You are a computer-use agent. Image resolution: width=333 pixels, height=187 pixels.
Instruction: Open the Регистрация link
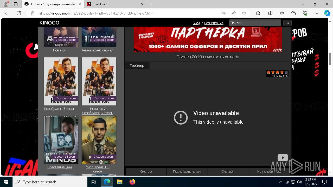point(214,23)
